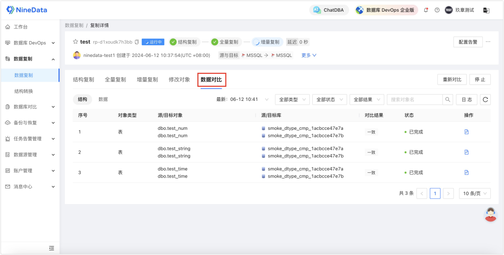Open the 最新 06-12 10:41 dropdown
504x255 pixels.
(x=243, y=99)
